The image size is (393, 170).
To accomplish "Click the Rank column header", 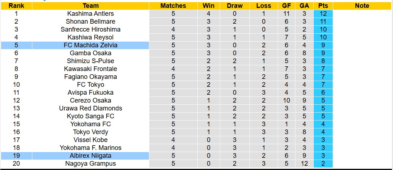I will (16, 6).
